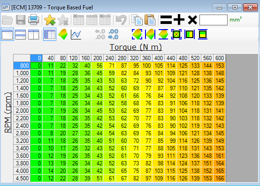Image resolution: width=260 pixels, height=186 pixels.
Task: Minimize the Torque Based Fuel window
Action: pyautogui.click(x=219, y=8)
